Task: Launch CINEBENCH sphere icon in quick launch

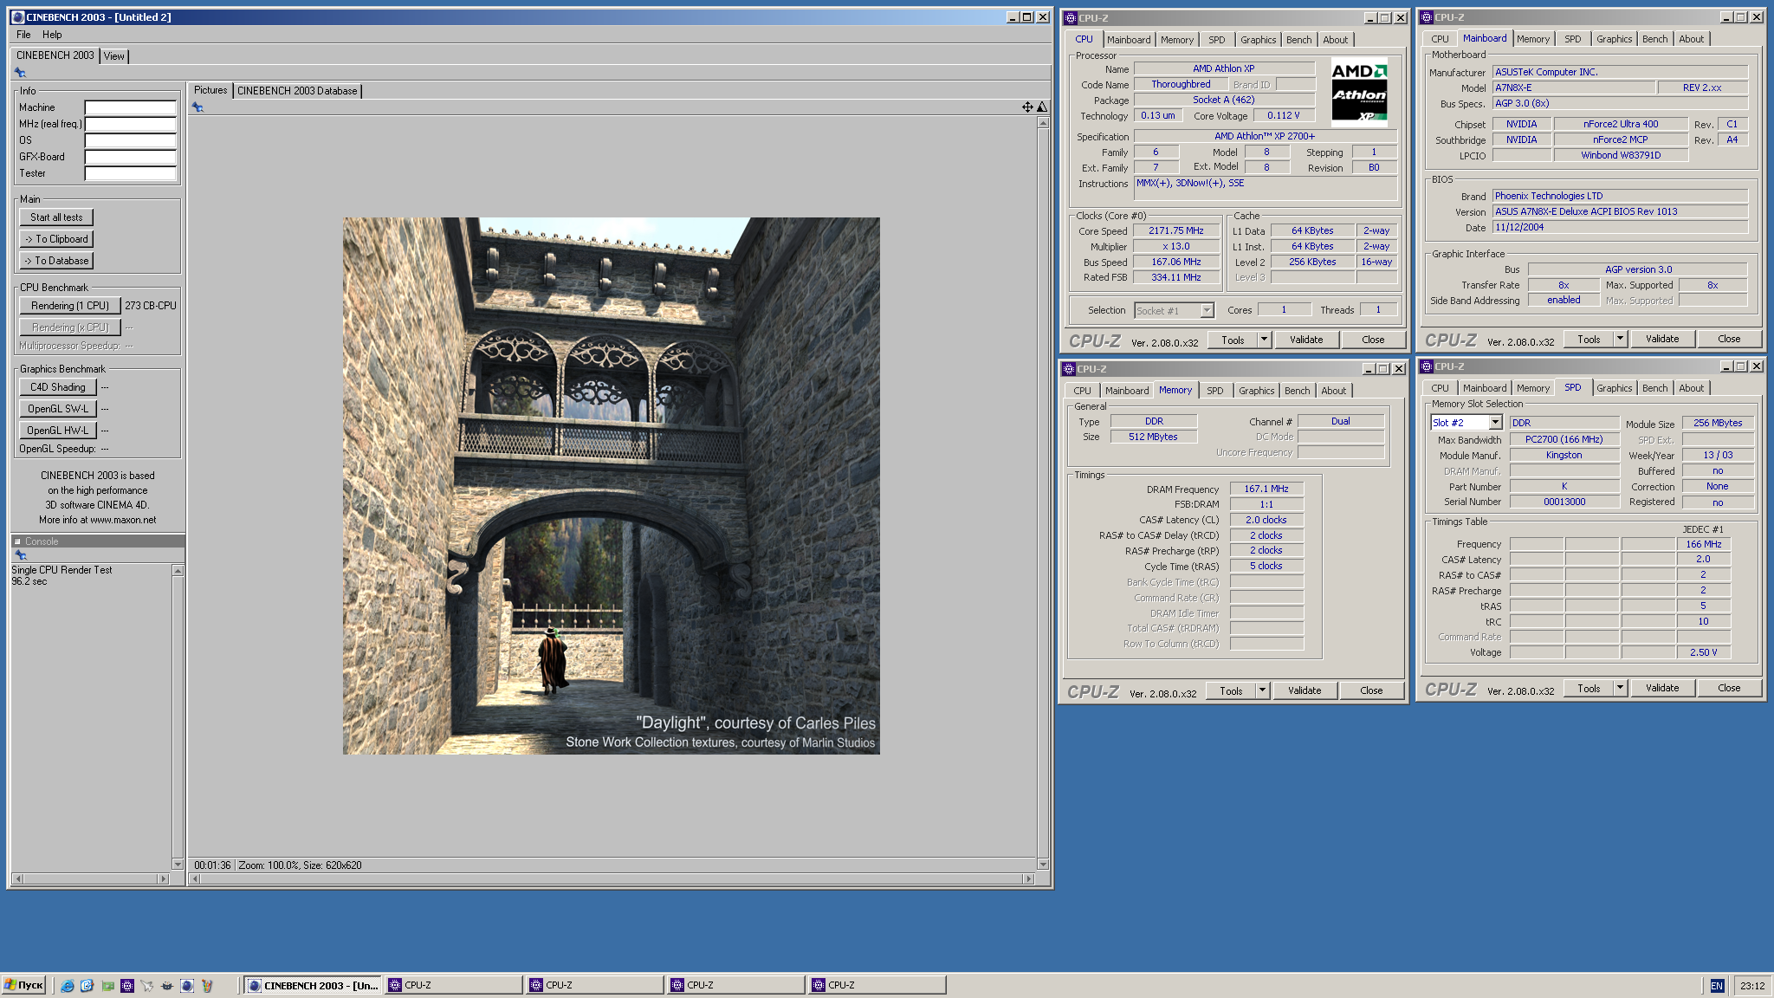Action: pyautogui.click(x=187, y=986)
